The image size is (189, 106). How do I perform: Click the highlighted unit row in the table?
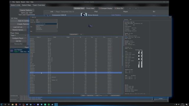[76, 73]
